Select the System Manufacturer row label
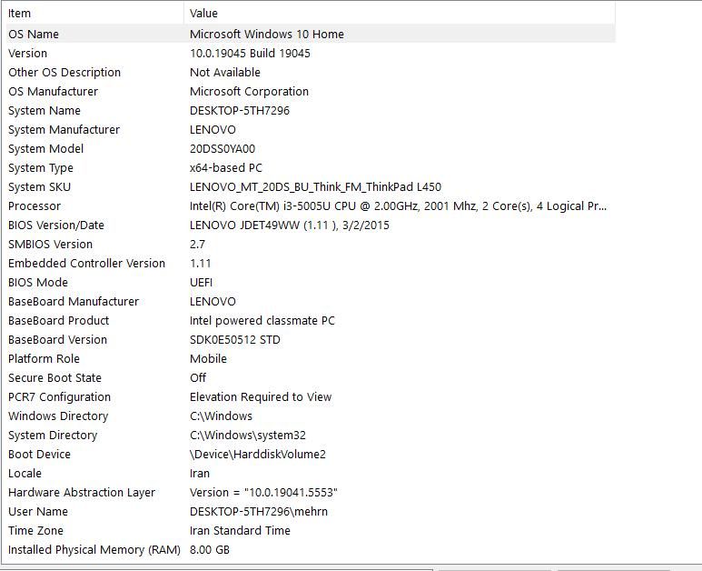The width and height of the screenshot is (702, 571). click(x=64, y=129)
